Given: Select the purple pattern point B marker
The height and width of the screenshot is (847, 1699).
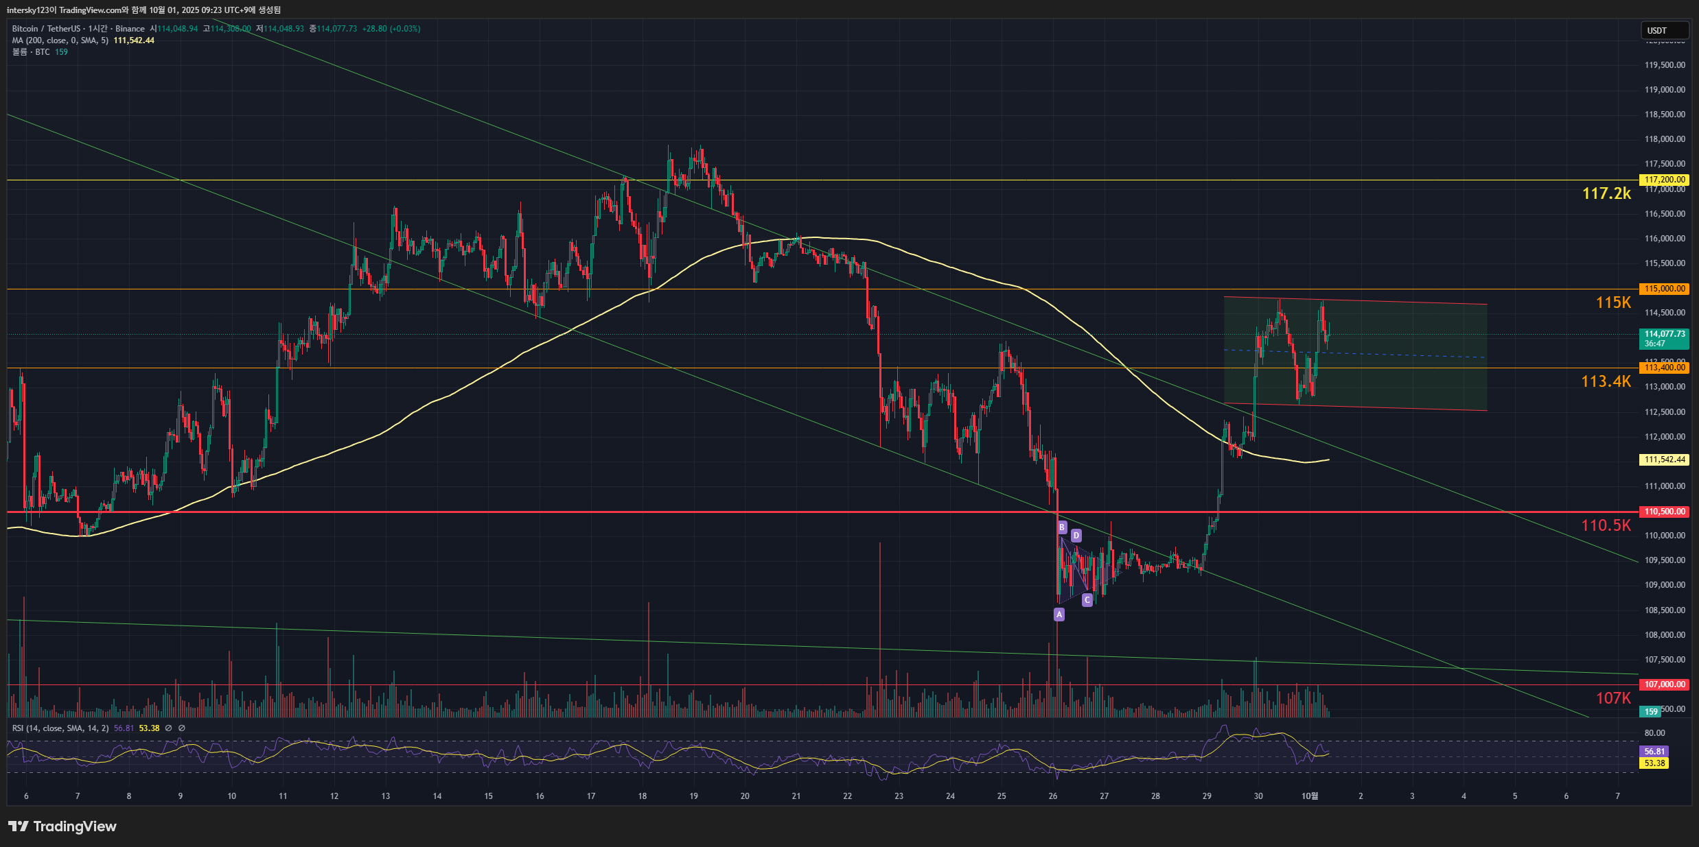Looking at the screenshot, I should 1062,527.
